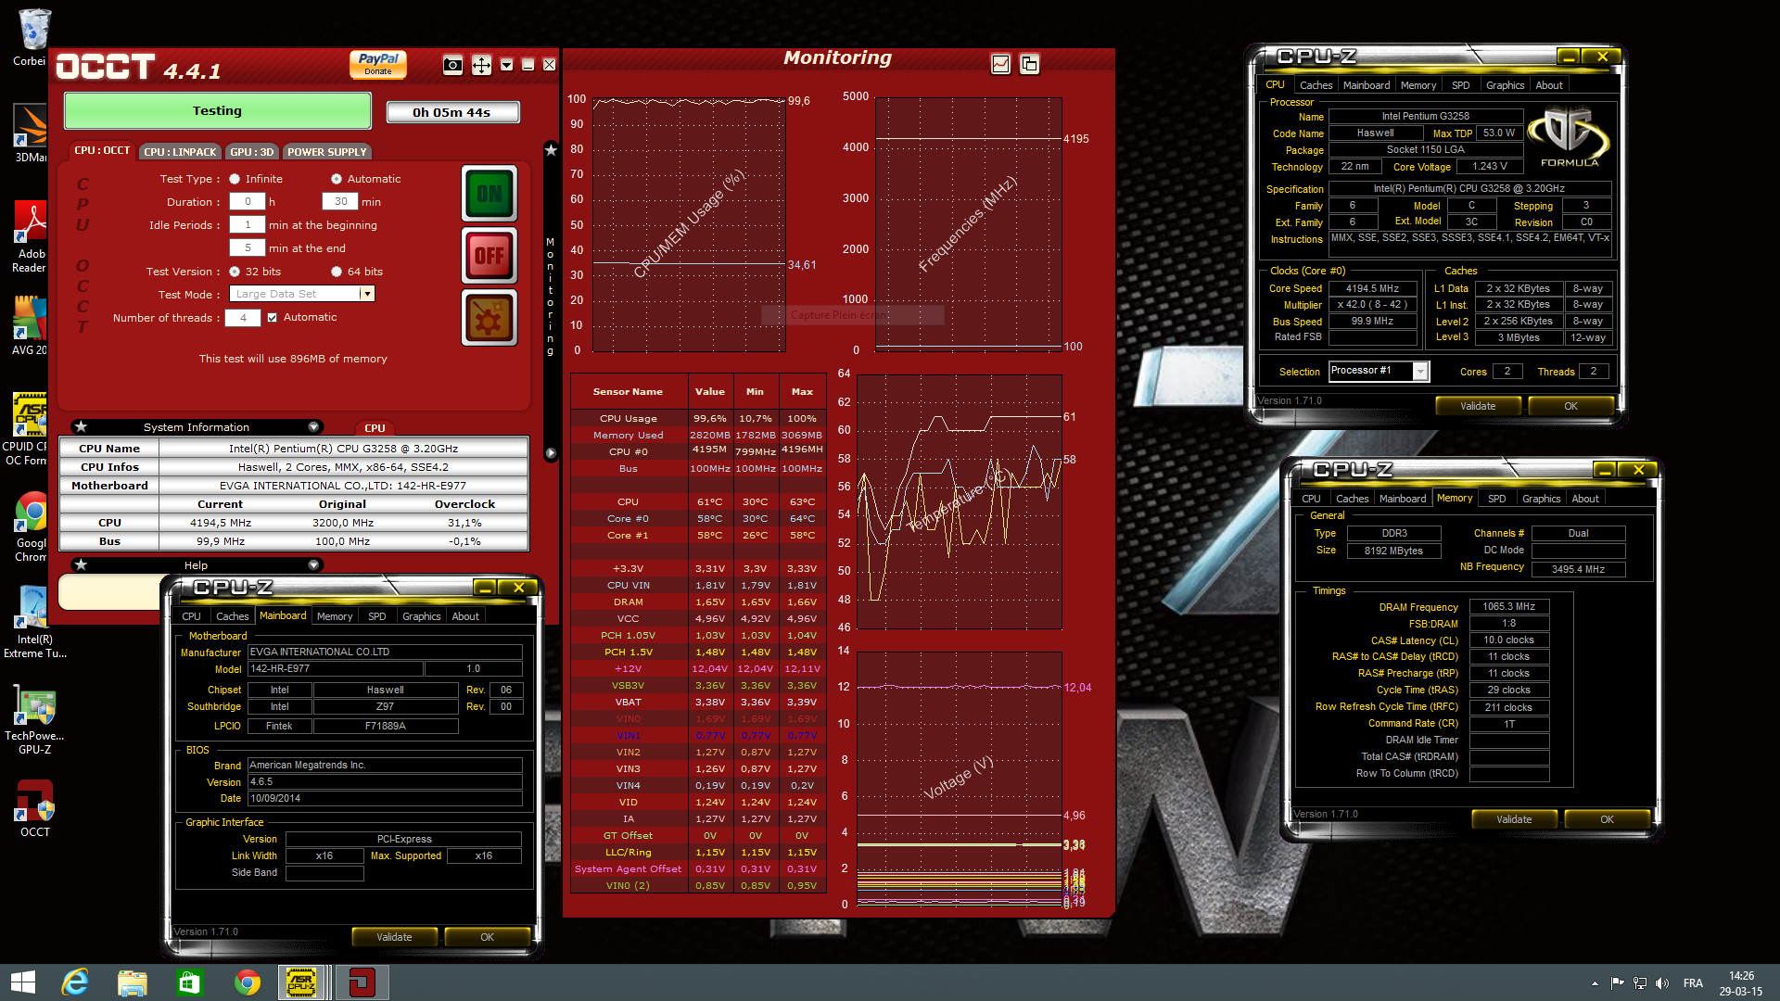Viewport: 1780px width, 1001px height.
Task: Click the star icon beside System Information
Action: click(82, 426)
